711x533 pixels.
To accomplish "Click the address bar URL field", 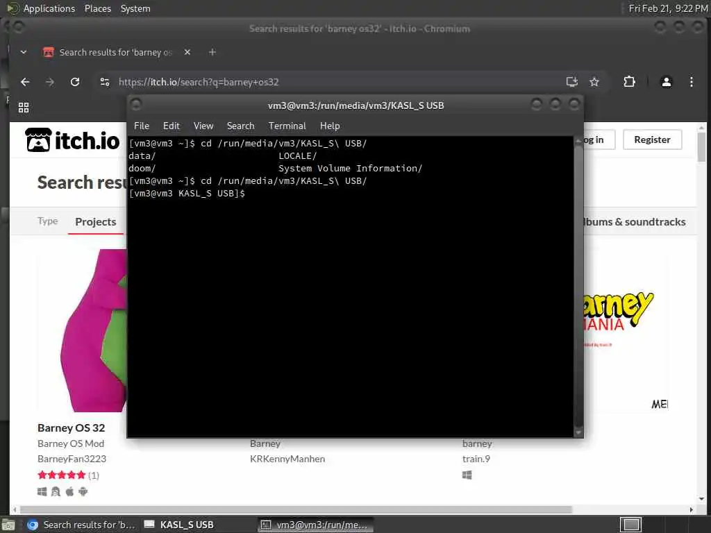I will (335, 82).
